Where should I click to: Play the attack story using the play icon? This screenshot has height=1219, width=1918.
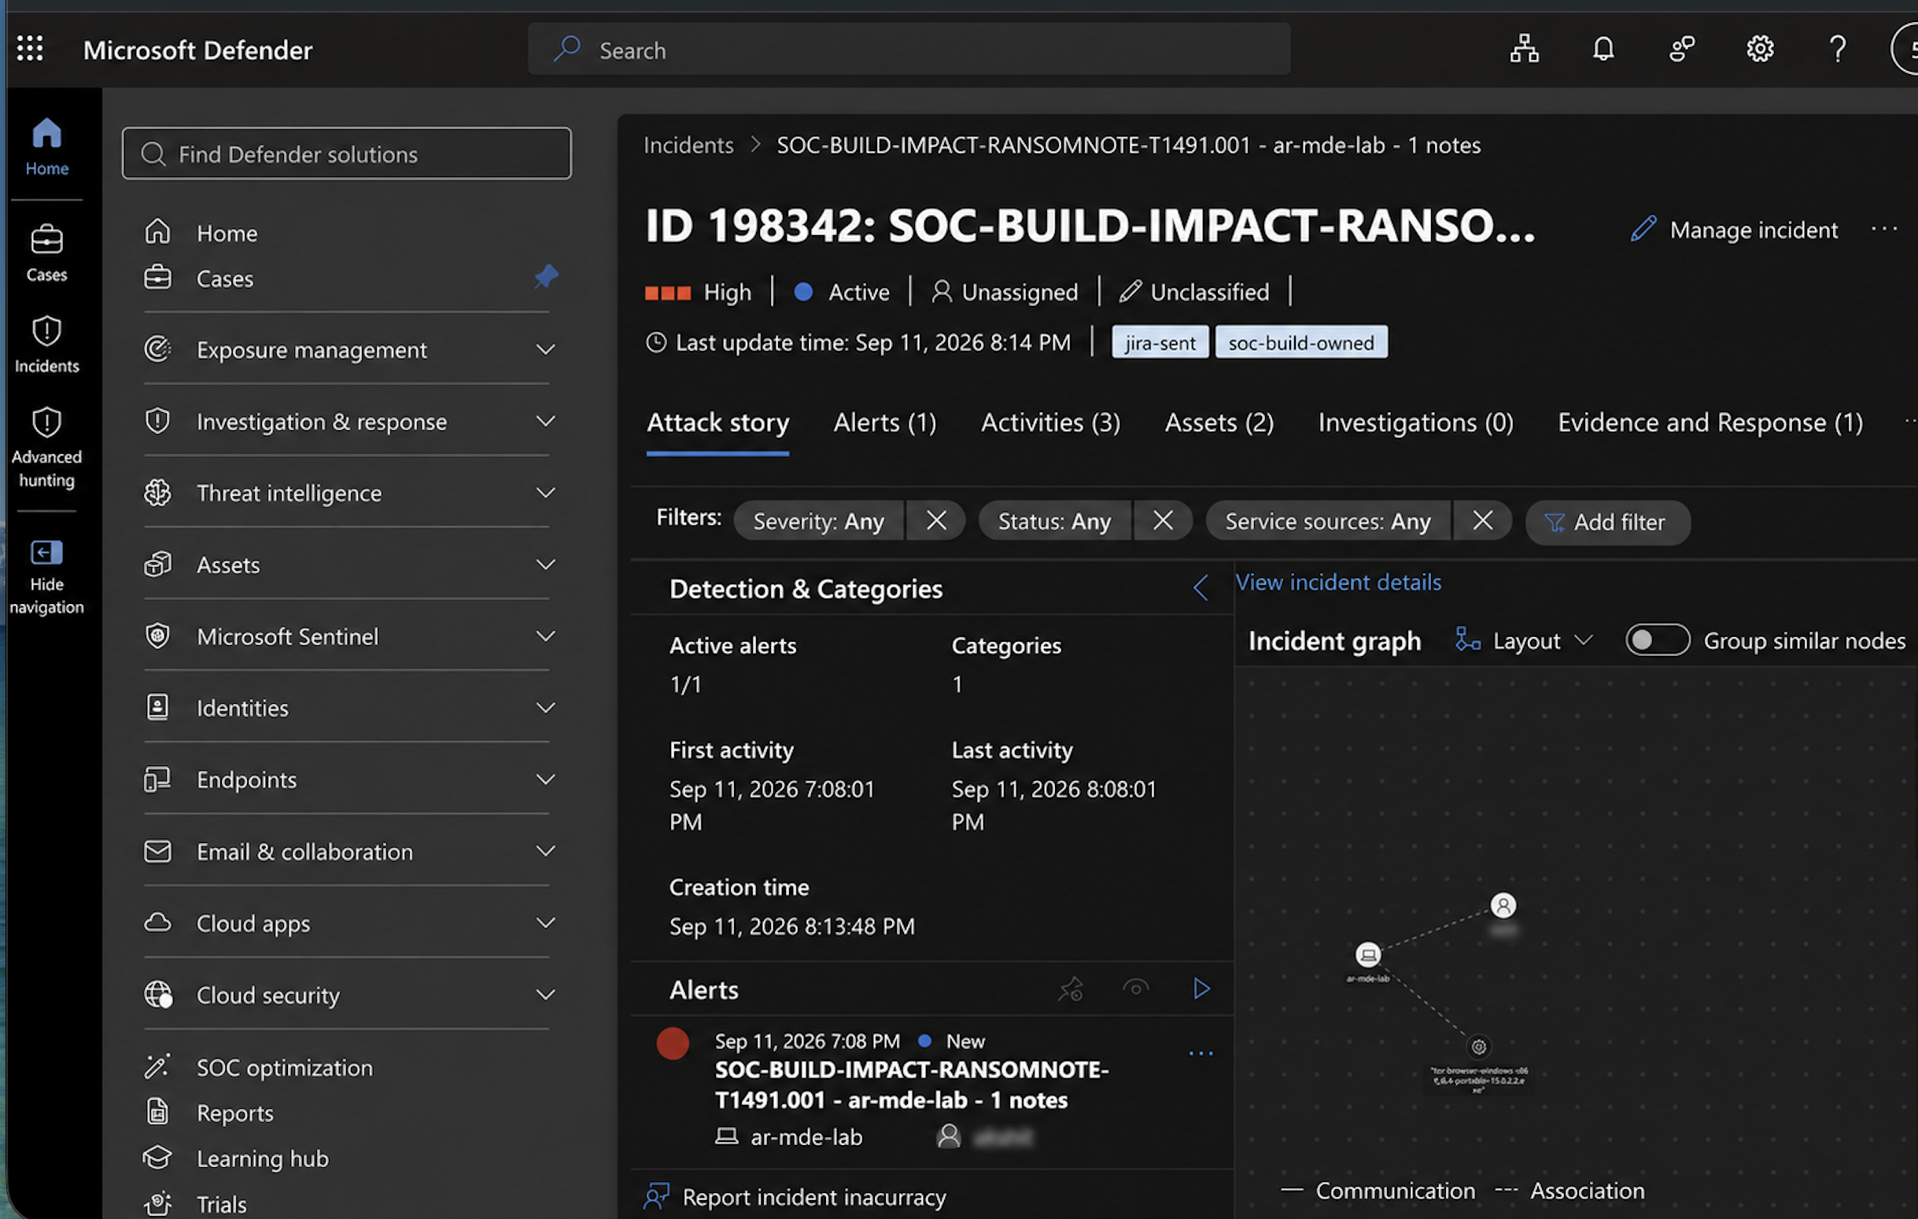pos(1201,988)
